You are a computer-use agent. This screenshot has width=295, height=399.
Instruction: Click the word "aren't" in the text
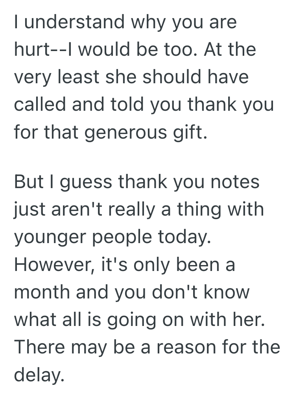[79, 210]
